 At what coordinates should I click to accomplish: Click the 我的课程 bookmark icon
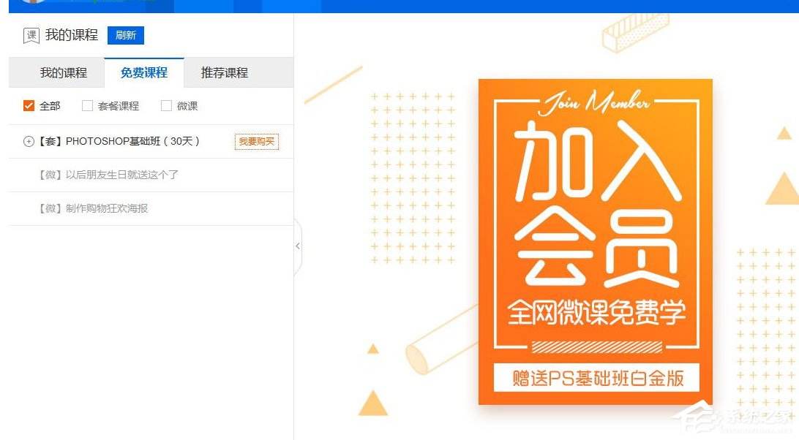(31, 36)
